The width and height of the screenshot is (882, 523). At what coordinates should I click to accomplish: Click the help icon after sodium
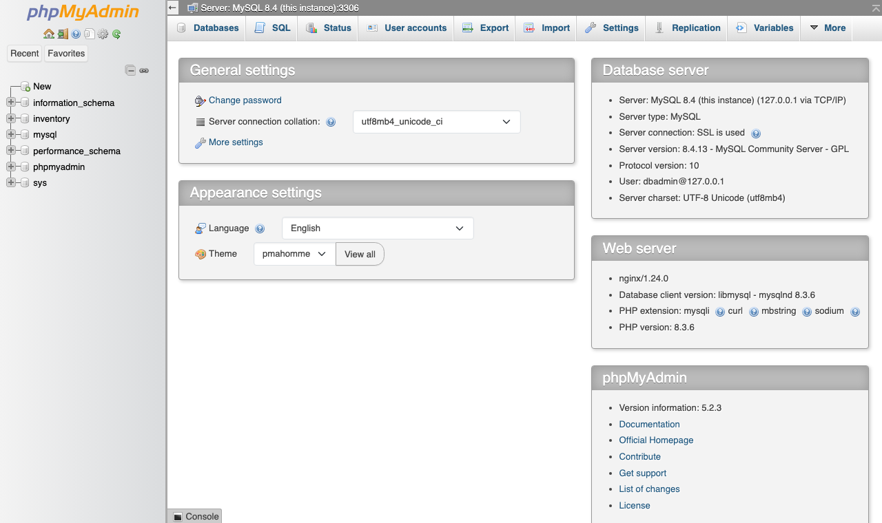tap(855, 312)
